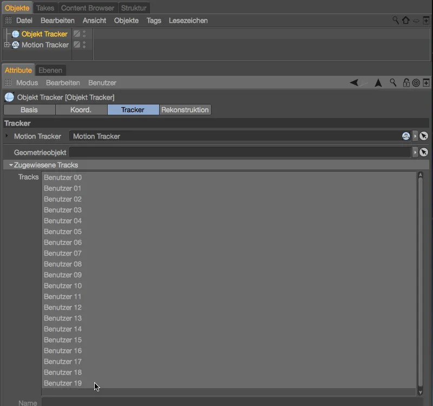Open new Attribute manager plus icon

tap(426, 83)
